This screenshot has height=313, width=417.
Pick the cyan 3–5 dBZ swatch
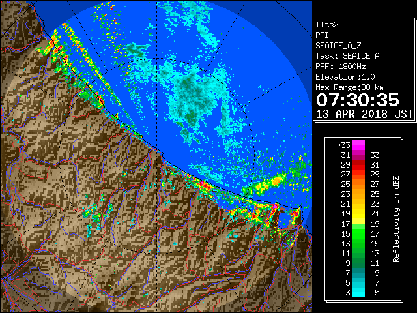(358, 292)
